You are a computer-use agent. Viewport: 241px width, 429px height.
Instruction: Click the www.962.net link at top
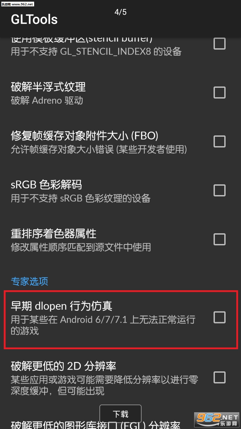point(17,4)
